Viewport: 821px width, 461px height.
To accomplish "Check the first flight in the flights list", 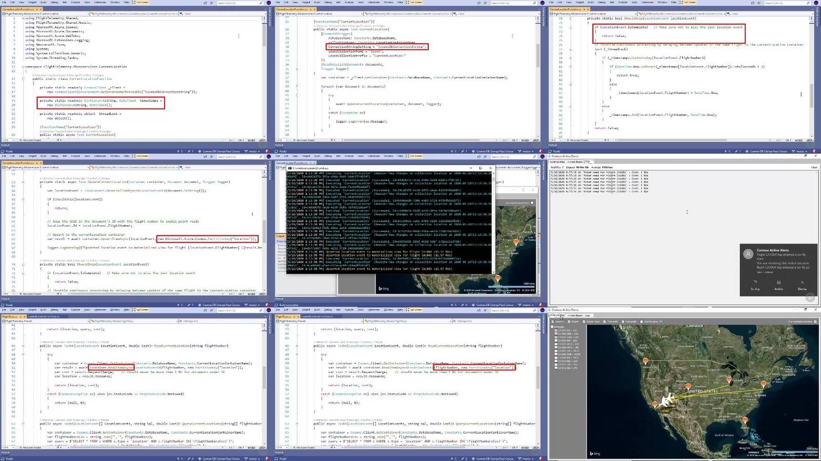I will click(x=556, y=331).
